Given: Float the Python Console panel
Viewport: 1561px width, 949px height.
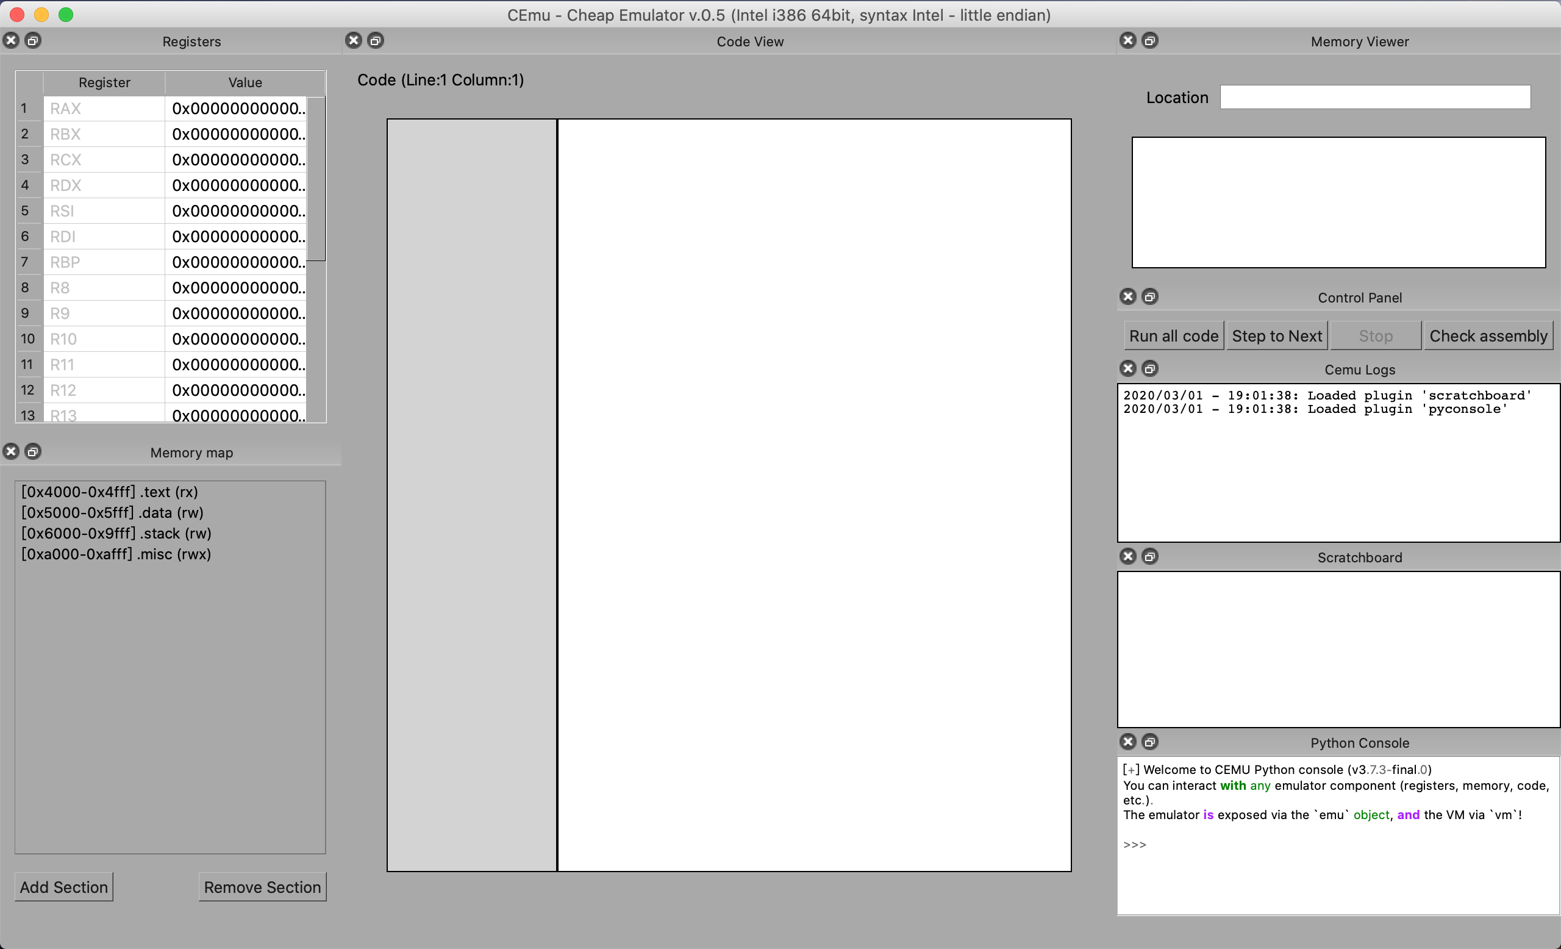Looking at the screenshot, I should tap(1150, 742).
